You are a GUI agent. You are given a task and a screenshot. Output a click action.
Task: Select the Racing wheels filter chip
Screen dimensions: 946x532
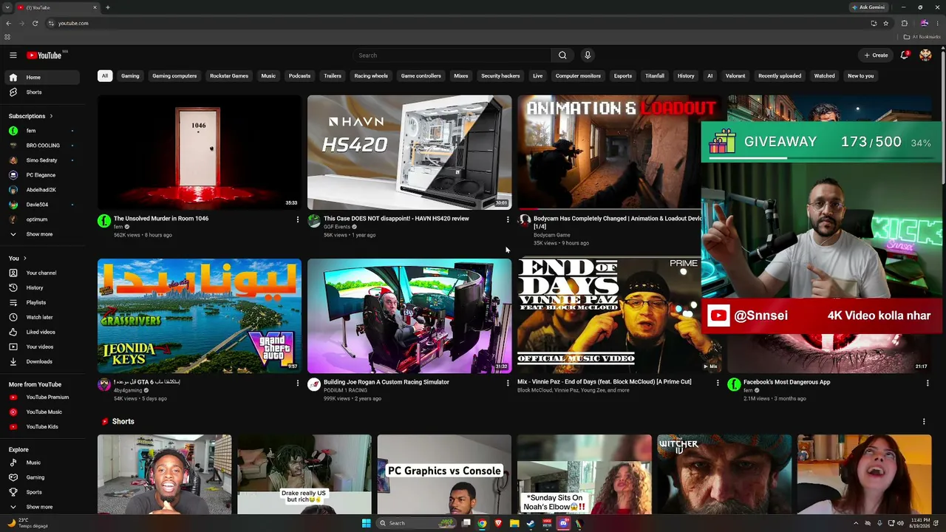pyautogui.click(x=371, y=76)
